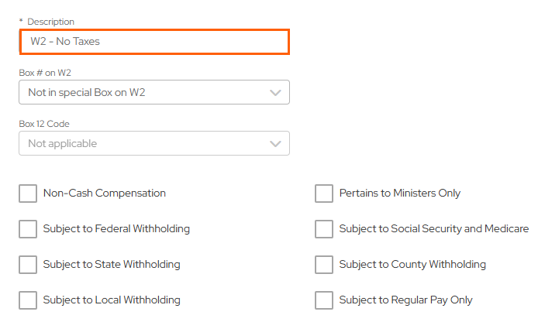Click the 'Subject to Regular Pay Only' label text
Viewport: 545px width, 322px height.
405,300
